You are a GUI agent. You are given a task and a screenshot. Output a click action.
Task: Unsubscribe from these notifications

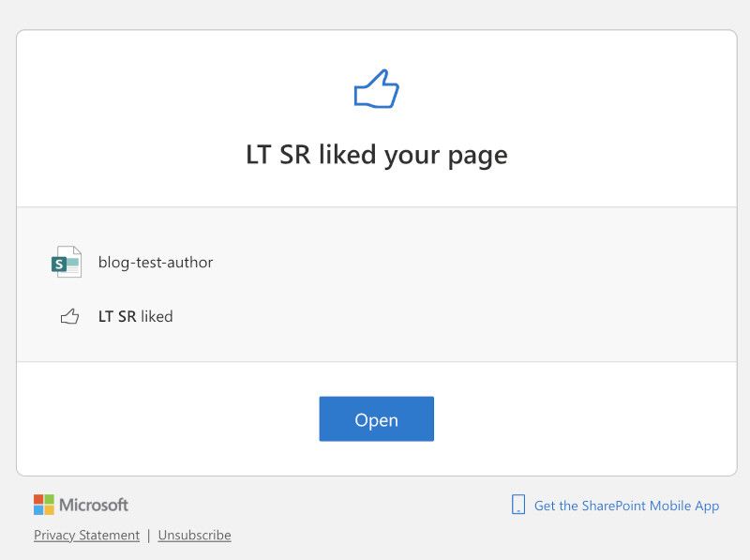(x=195, y=535)
